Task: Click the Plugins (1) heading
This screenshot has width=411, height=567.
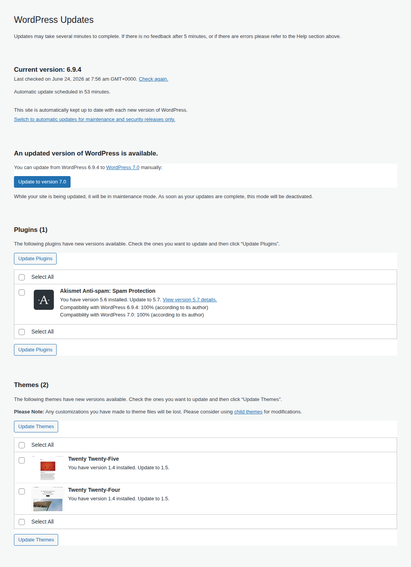Action: pyautogui.click(x=31, y=230)
